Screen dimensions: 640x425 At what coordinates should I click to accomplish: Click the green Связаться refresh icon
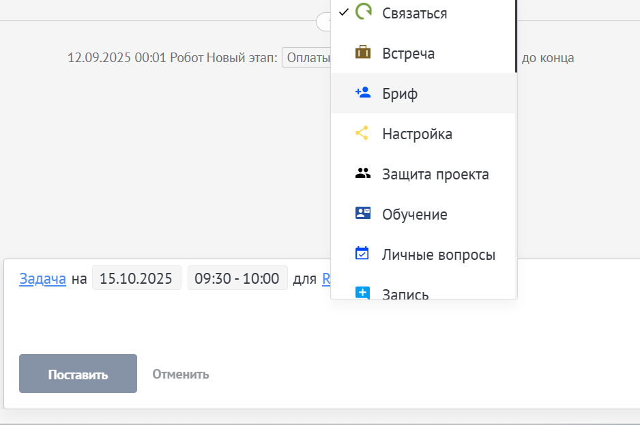coord(363,12)
